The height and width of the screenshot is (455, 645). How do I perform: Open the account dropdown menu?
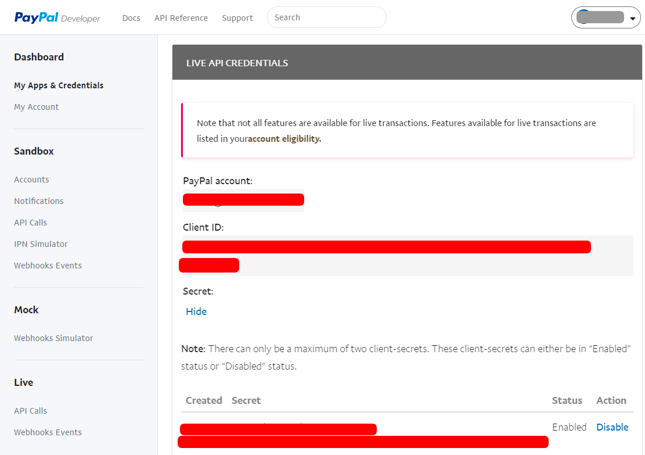[606, 18]
